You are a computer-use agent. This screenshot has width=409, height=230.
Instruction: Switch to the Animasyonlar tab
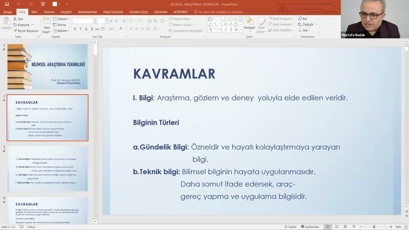point(88,12)
